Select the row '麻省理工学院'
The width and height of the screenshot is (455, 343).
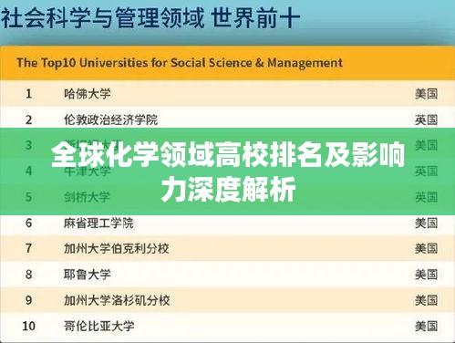(x=227, y=223)
